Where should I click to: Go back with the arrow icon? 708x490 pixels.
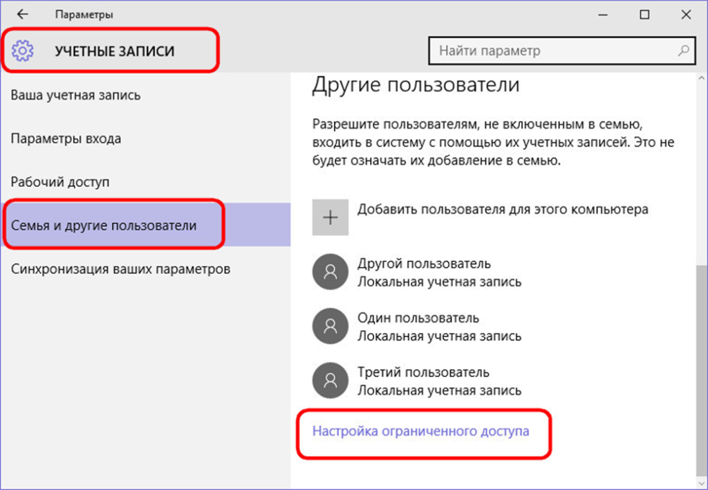point(22,15)
